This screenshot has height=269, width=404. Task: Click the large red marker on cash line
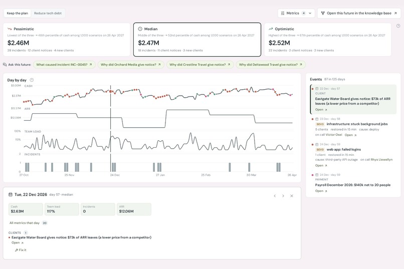point(111,91)
